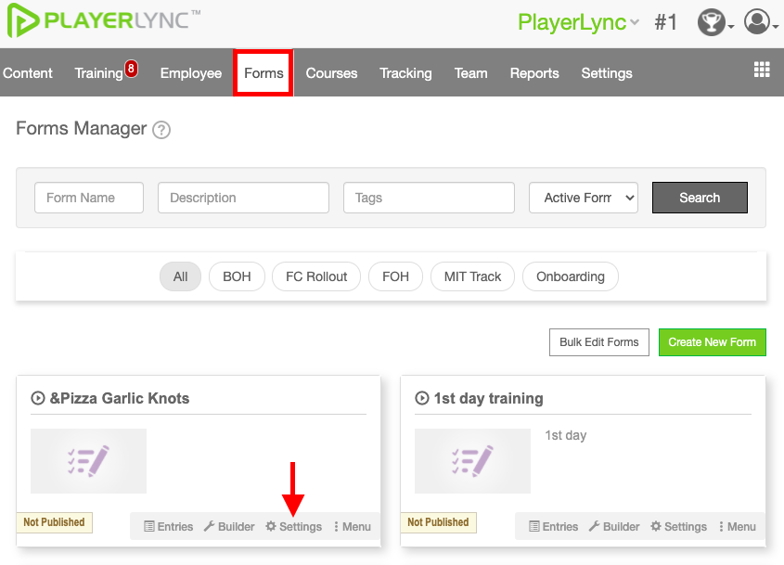Filter forms by FC Rollout tag
The image size is (784, 565).
coord(316,276)
